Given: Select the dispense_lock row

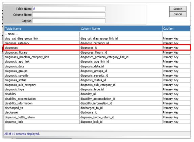Looking at the screenshot, I should click(97, 122).
